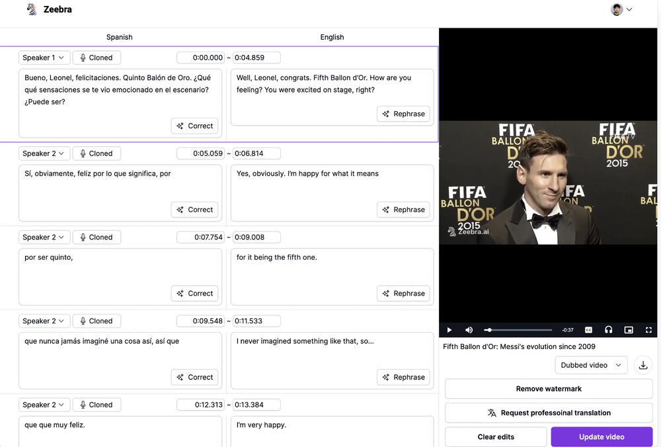Rephrase 'I never imagined something' translation
This screenshot has width=661, height=447.
click(403, 377)
